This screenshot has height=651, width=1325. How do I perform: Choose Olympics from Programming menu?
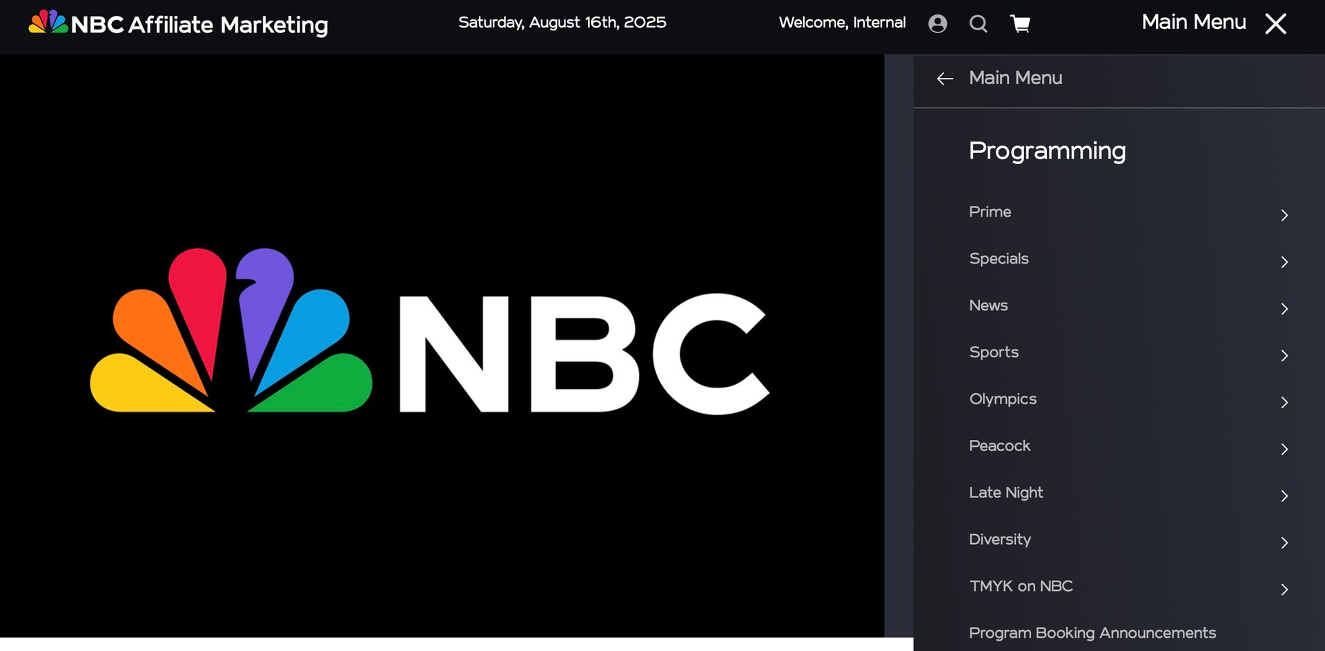coord(1003,399)
